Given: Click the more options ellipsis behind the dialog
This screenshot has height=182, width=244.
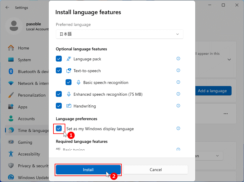Looking at the screenshot, I should pyautogui.click(x=226, y=114).
